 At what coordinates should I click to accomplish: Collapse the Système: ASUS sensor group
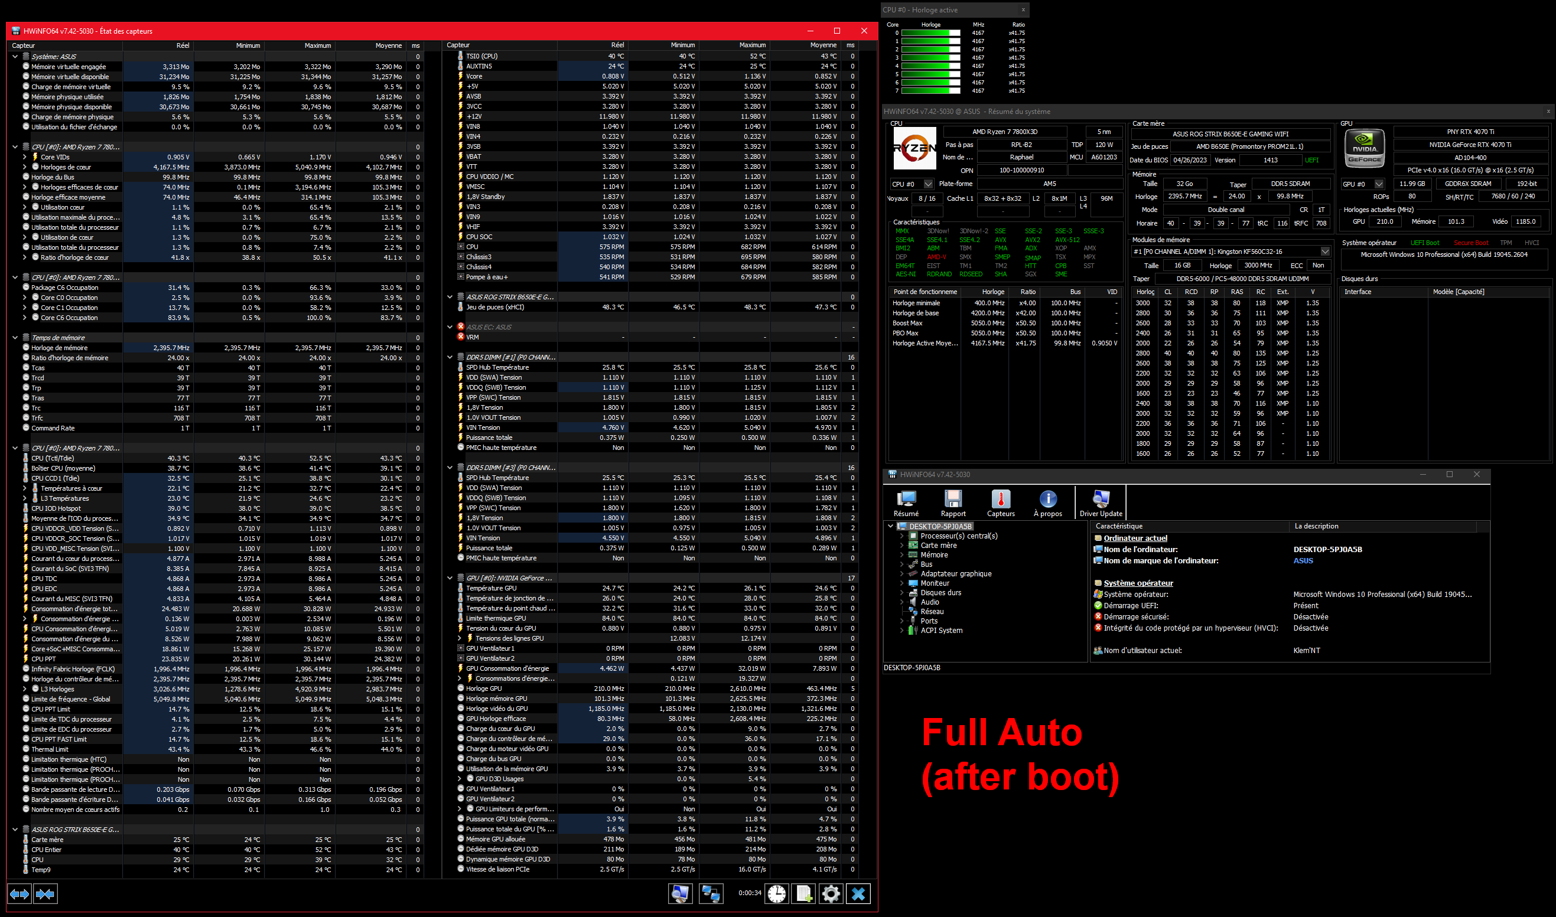[x=15, y=56]
